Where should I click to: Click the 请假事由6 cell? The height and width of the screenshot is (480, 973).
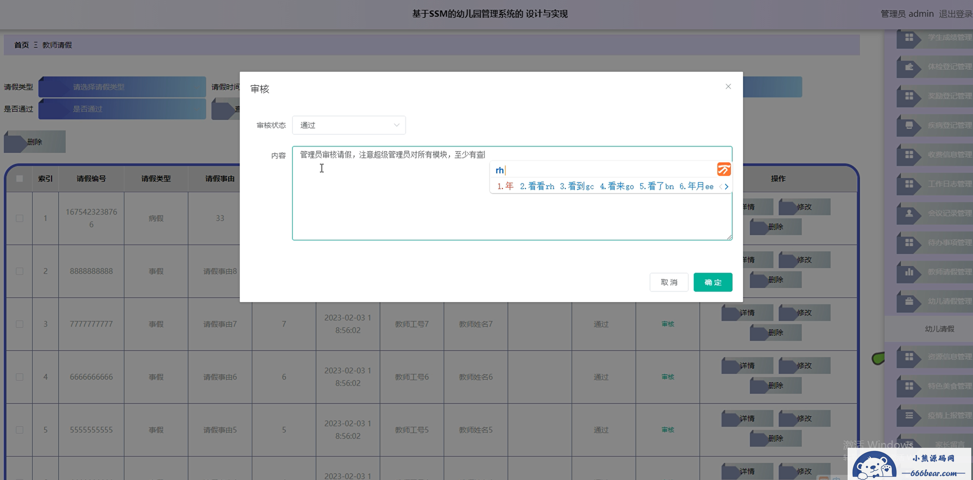pos(220,377)
